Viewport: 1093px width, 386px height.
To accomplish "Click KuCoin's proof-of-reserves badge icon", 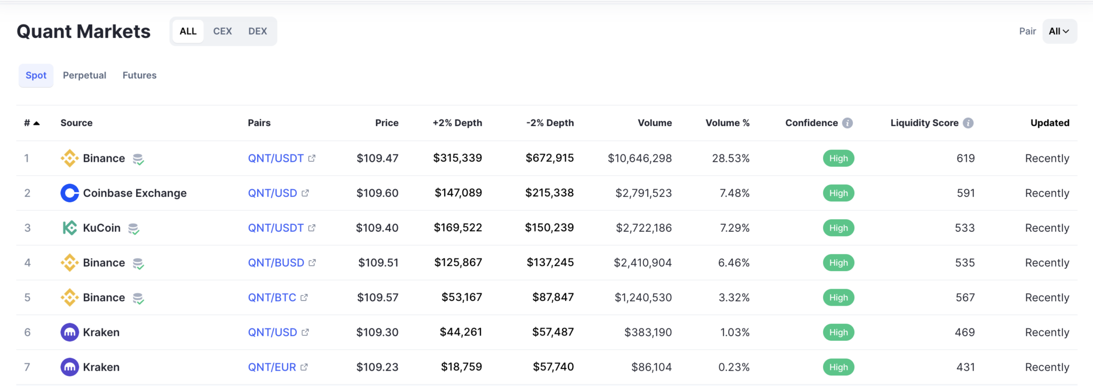I will tap(133, 228).
